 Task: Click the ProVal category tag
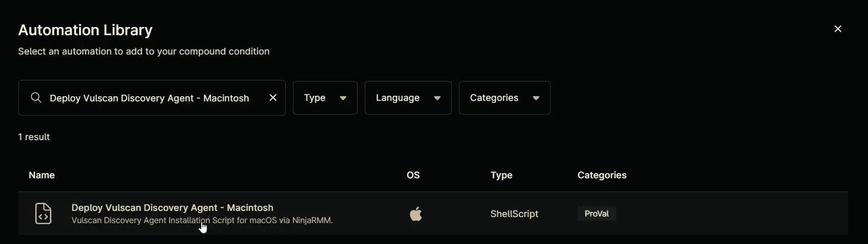596,213
